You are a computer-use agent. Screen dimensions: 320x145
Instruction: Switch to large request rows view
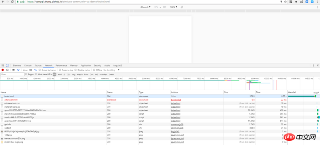tap(31, 70)
